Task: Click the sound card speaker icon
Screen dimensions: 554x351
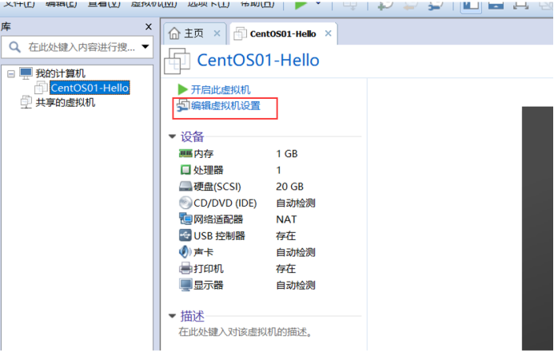Action: click(x=185, y=251)
